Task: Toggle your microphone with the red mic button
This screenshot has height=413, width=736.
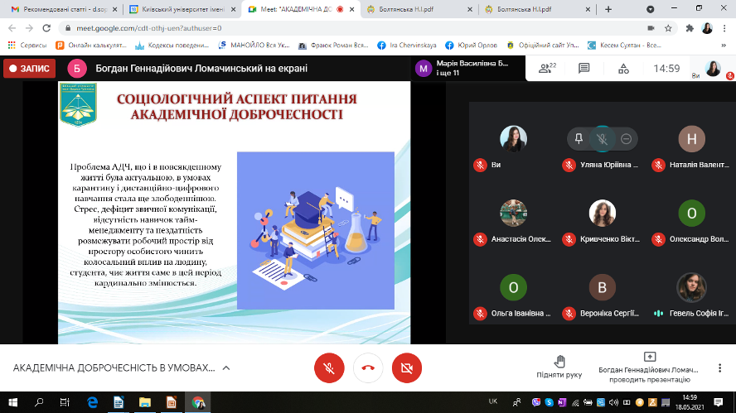Action: click(329, 368)
